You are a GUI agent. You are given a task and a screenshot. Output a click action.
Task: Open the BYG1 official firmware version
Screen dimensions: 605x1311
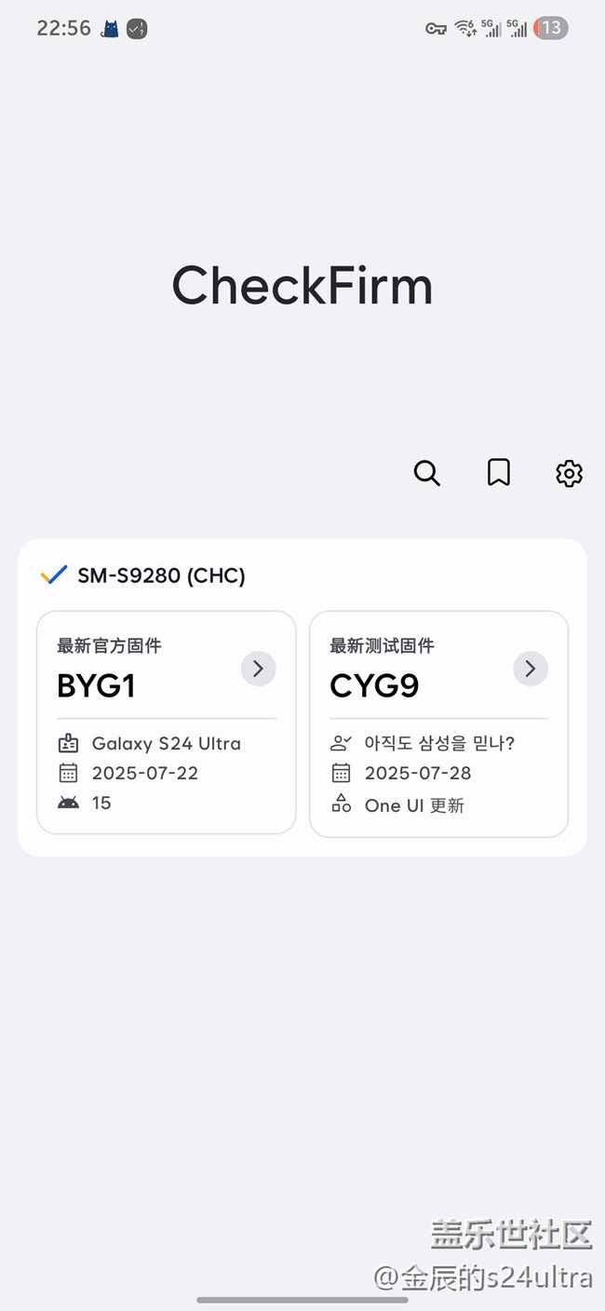point(97,686)
